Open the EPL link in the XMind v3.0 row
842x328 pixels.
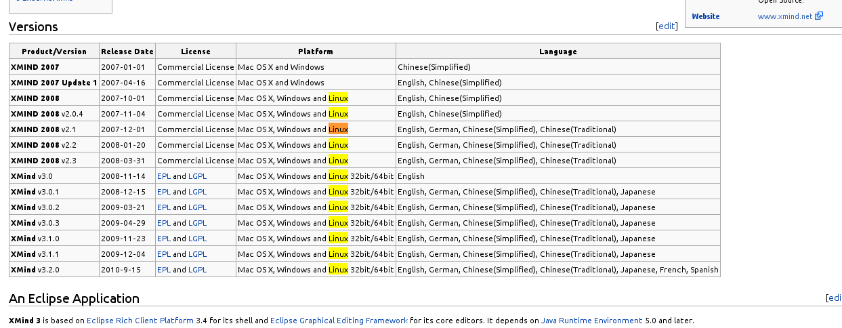[164, 176]
